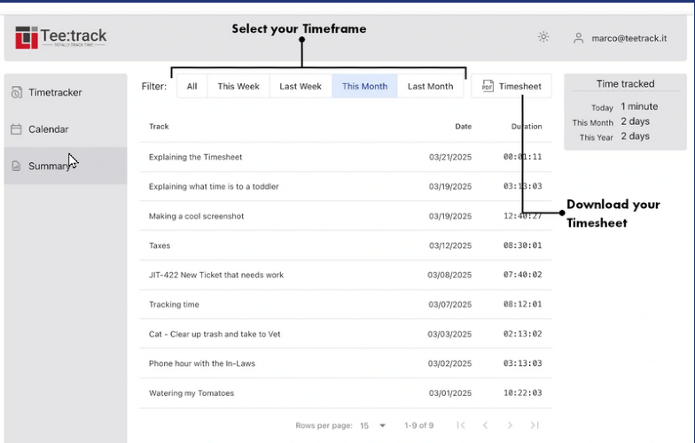
Task: Download the Timesheet PDF
Action: point(511,86)
